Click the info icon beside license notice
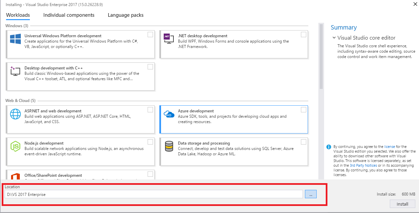This screenshot has height=213, width=419. 329,147
